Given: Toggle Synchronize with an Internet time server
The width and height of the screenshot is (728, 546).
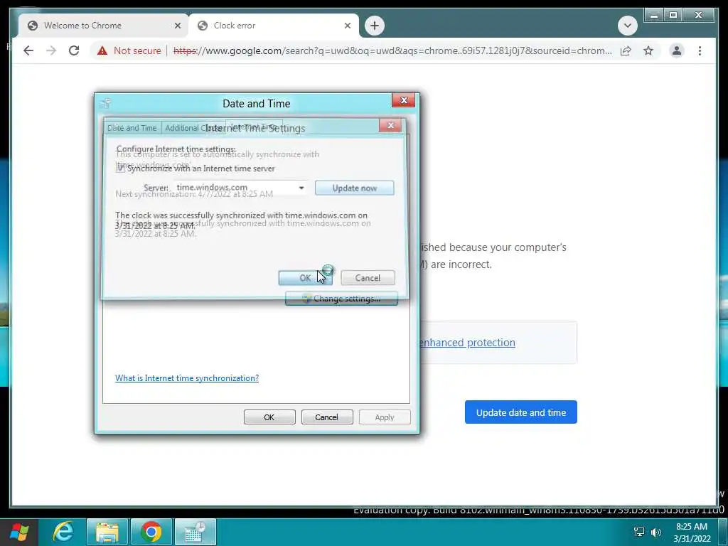Looking at the screenshot, I should [121, 168].
